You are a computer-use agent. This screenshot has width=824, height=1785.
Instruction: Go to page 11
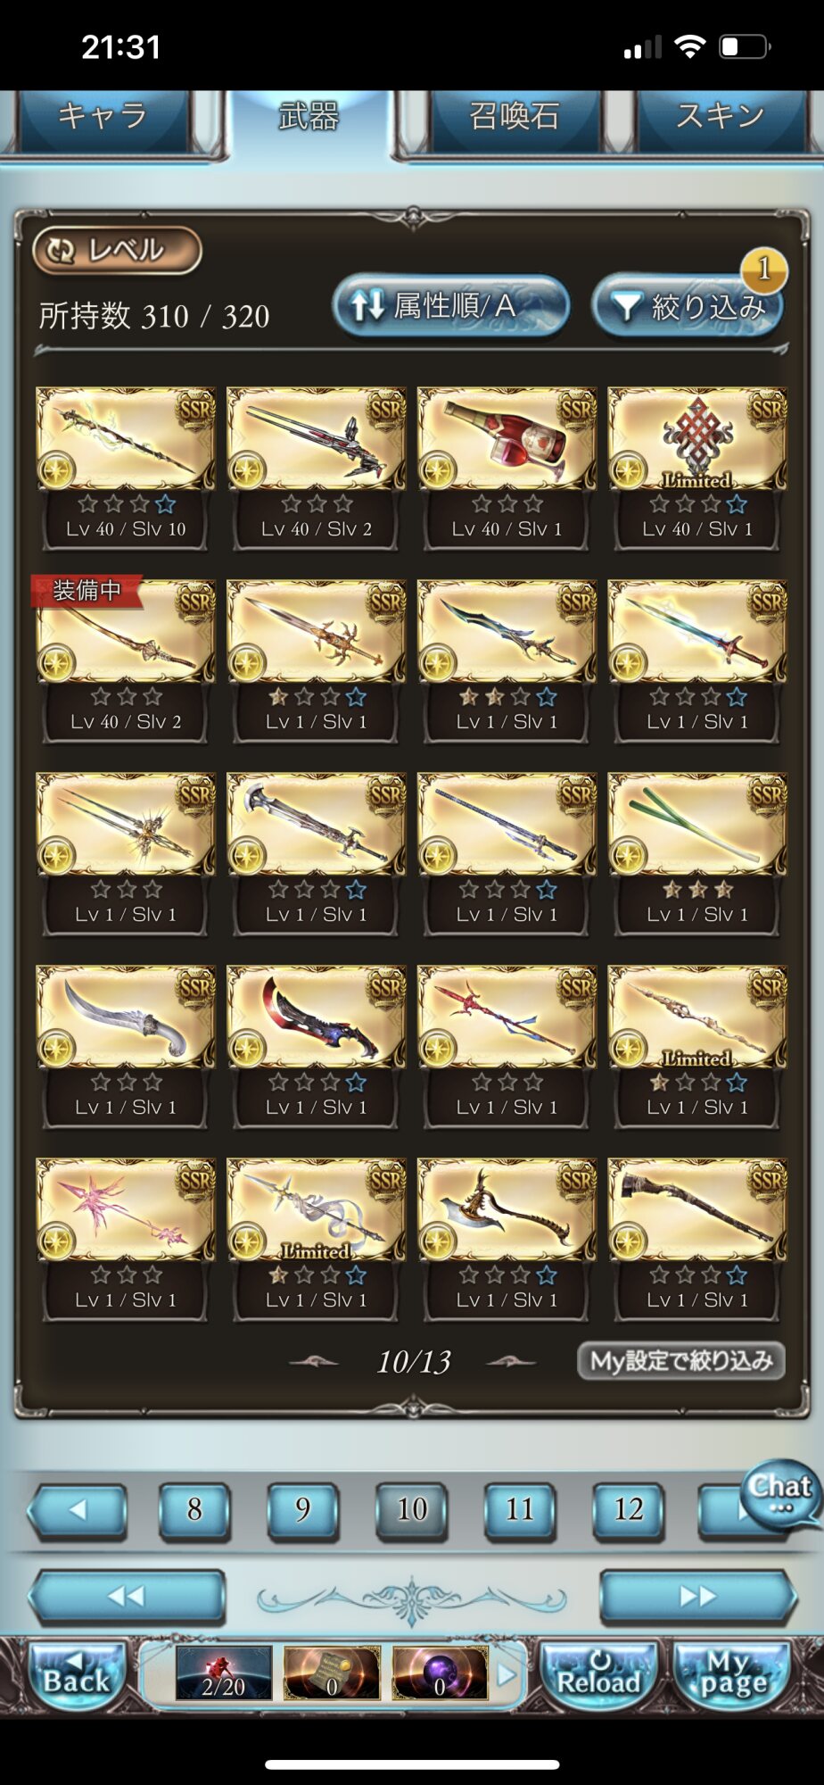click(520, 1509)
